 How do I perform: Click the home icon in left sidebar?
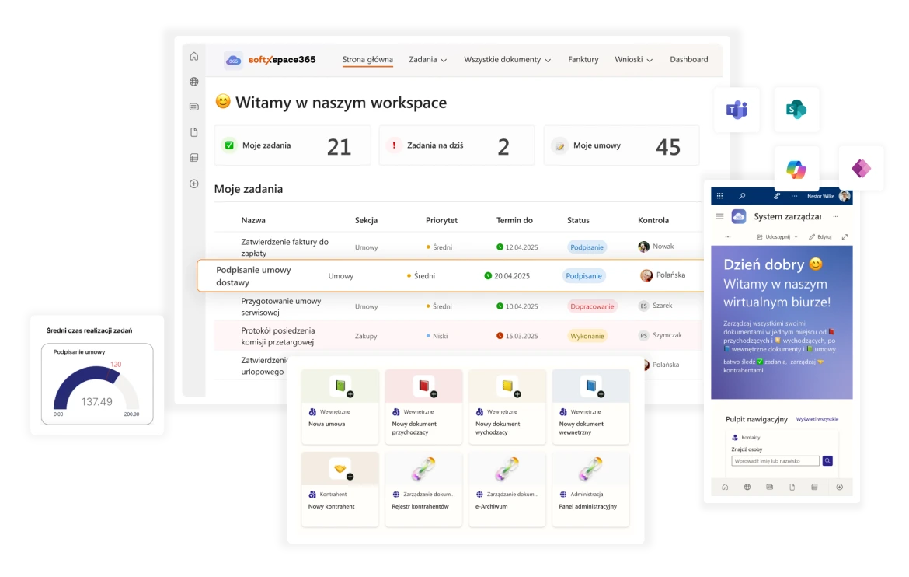(194, 56)
